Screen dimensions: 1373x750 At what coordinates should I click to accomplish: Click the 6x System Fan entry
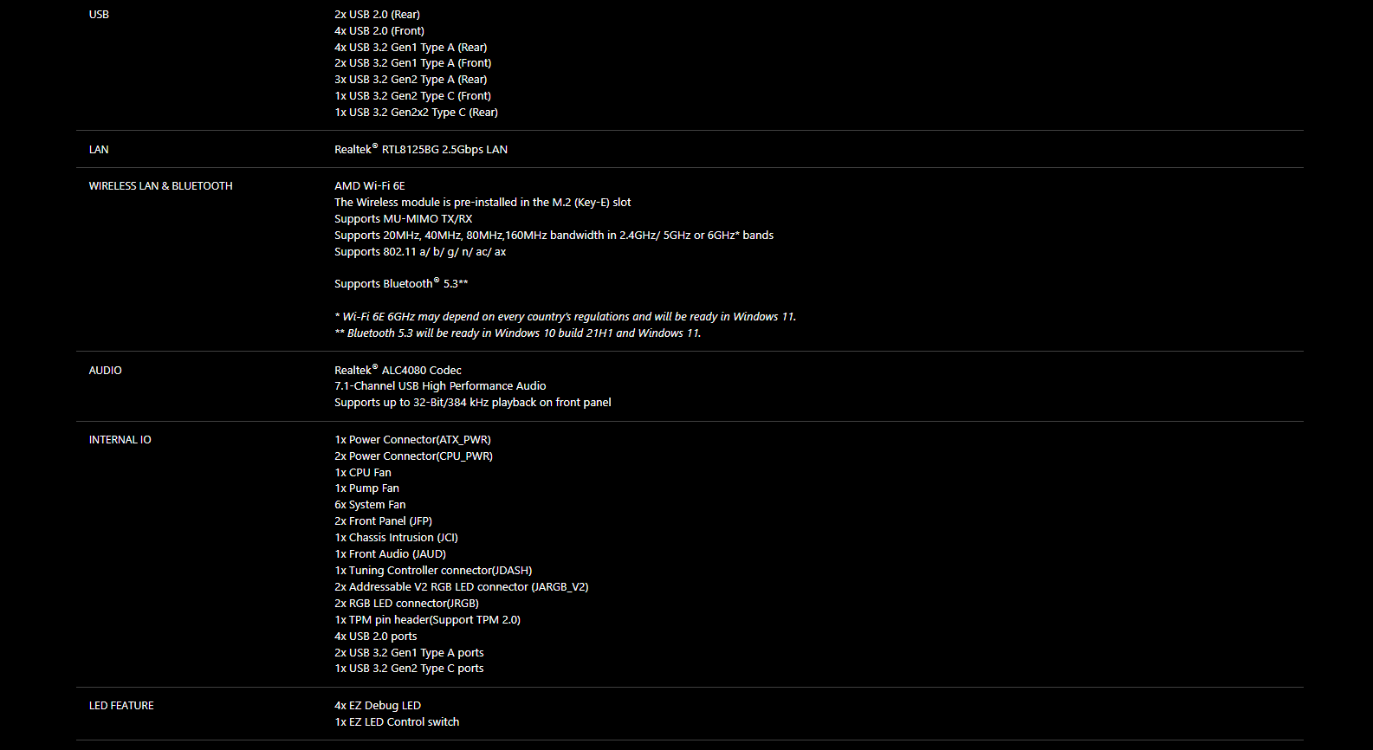click(x=370, y=505)
